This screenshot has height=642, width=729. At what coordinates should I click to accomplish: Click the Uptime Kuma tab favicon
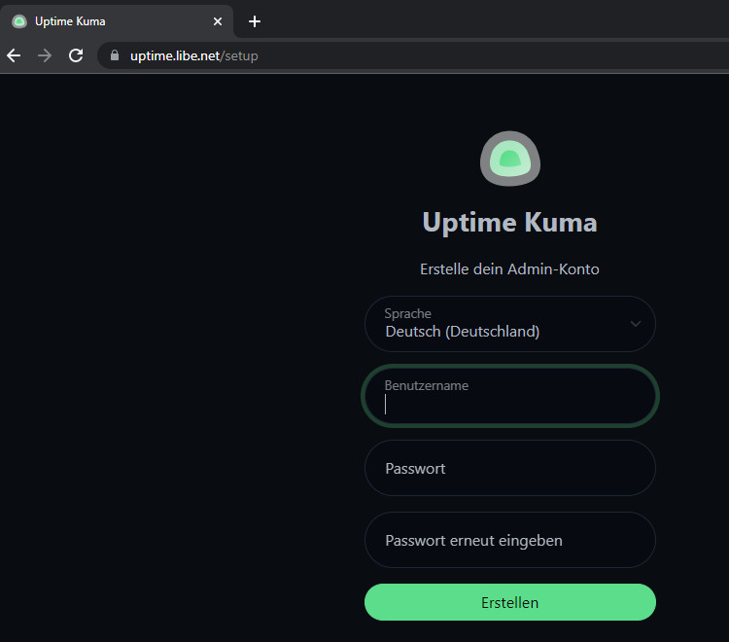[19, 21]
